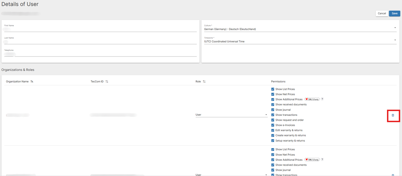Click the first row's TXML 5.0 only badge
The width and height of the screenshot is (402, 176).
pyautogui.click(x=312, y=99)
